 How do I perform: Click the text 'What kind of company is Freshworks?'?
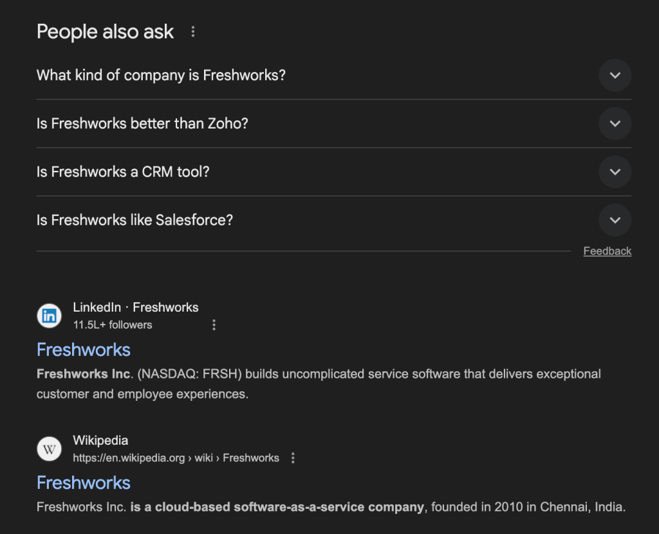(161, 75)
